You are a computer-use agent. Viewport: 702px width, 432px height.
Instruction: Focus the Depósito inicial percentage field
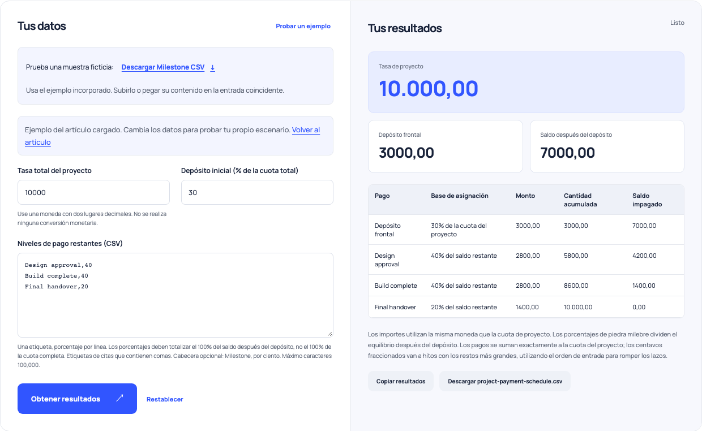[x=257, y=192]
